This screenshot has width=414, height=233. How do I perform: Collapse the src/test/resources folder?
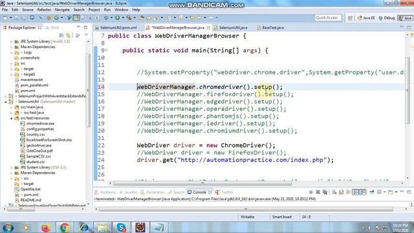[12, 118]
